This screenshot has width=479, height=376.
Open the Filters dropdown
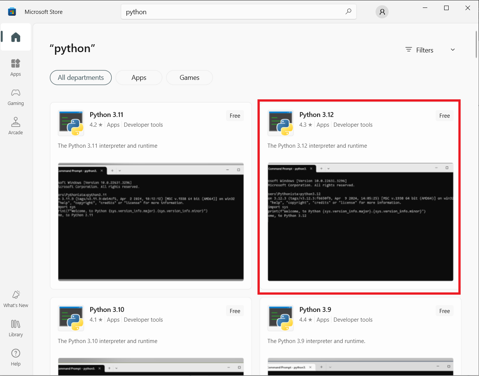419,49
